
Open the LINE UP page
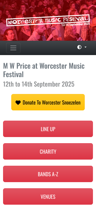click(48, 129)
